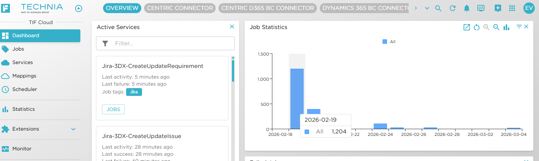Open the Dashboard page
The width and height of the screenshot is (539, 161).
[x=40, y=36]
